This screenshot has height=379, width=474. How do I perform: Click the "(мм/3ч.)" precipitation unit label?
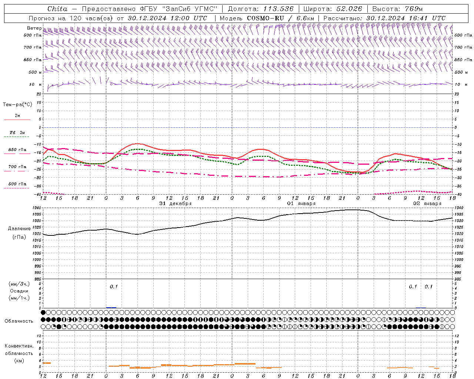tap(19, 284)
